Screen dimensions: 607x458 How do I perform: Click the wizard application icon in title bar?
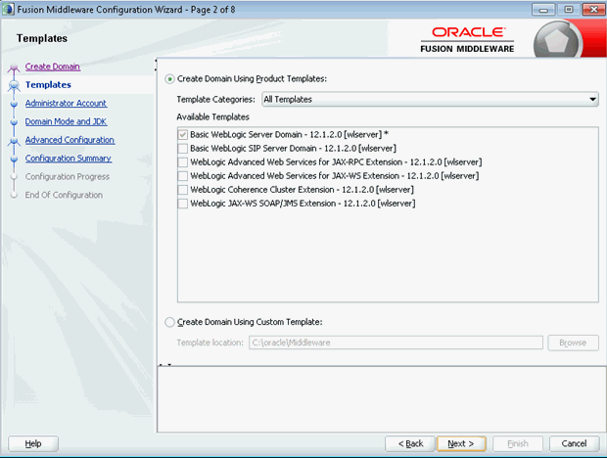[8, 9]
